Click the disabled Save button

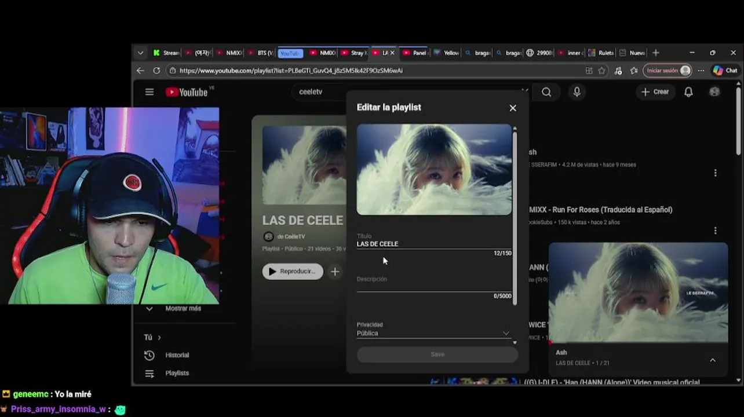pos(437,354)
